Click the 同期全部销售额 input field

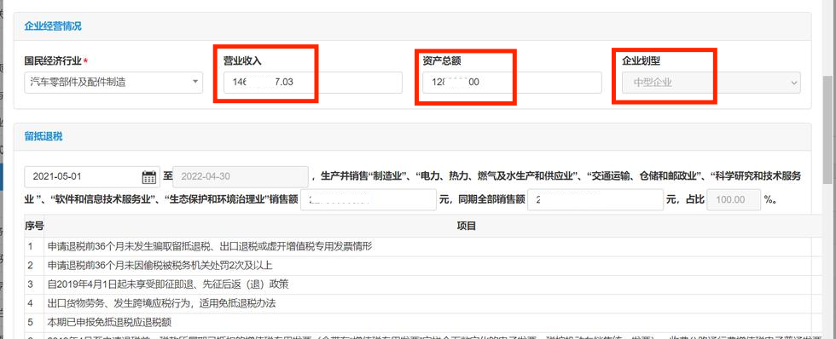coord(595,200)
